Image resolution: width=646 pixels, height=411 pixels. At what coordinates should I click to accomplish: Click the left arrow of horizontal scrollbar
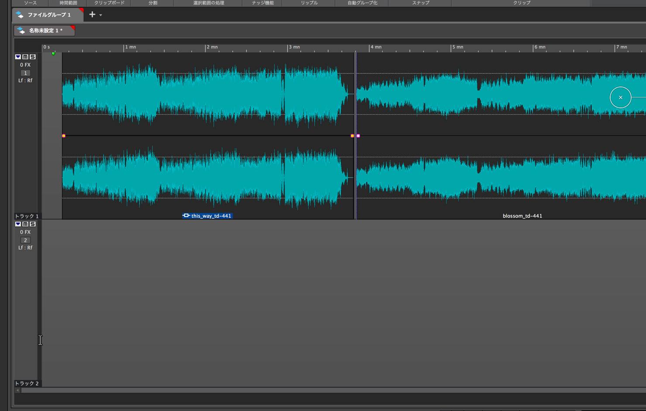click(17, 390)
